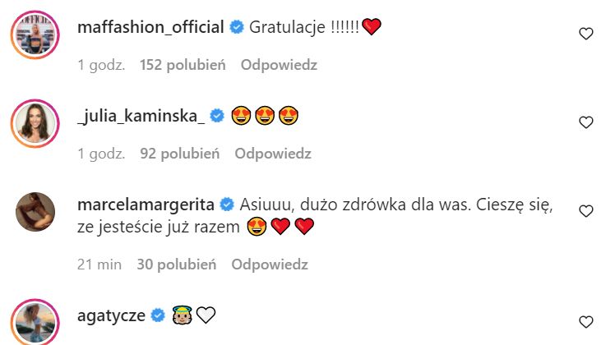
Task: Open marcelamargerita's profile picture
Action: coord(35,214)
